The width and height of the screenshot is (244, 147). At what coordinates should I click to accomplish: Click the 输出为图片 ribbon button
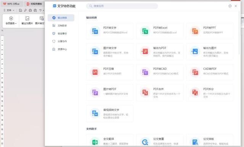tap(27, 21)
